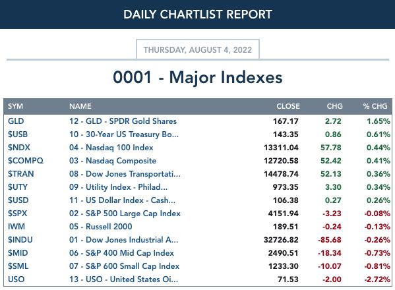Screen dimensions: 395x290
Task: Open the $USB symbol link
Action: pyautogui.click(x=18, y=134)
